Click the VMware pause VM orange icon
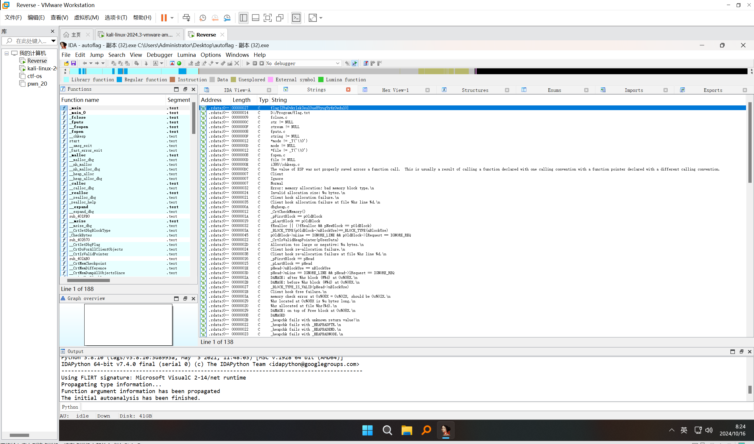 click(164, 18)
